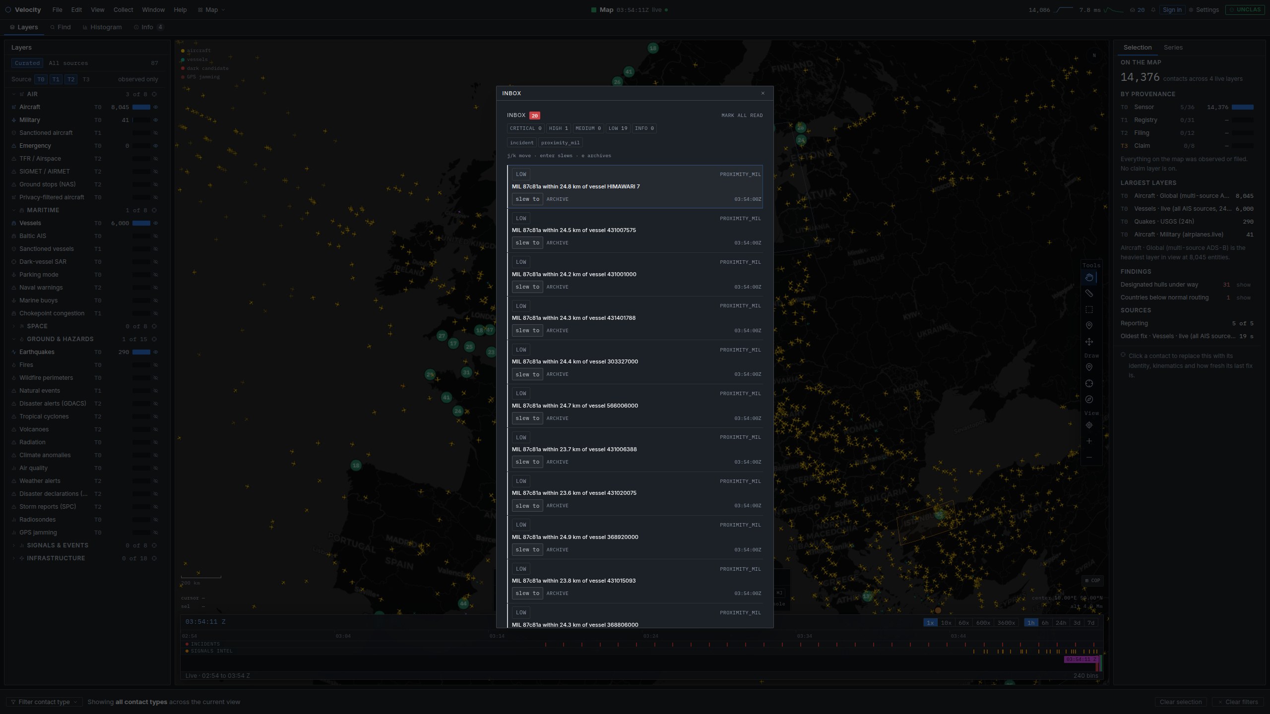Select the ruler measure tool

click(1089, 294)
